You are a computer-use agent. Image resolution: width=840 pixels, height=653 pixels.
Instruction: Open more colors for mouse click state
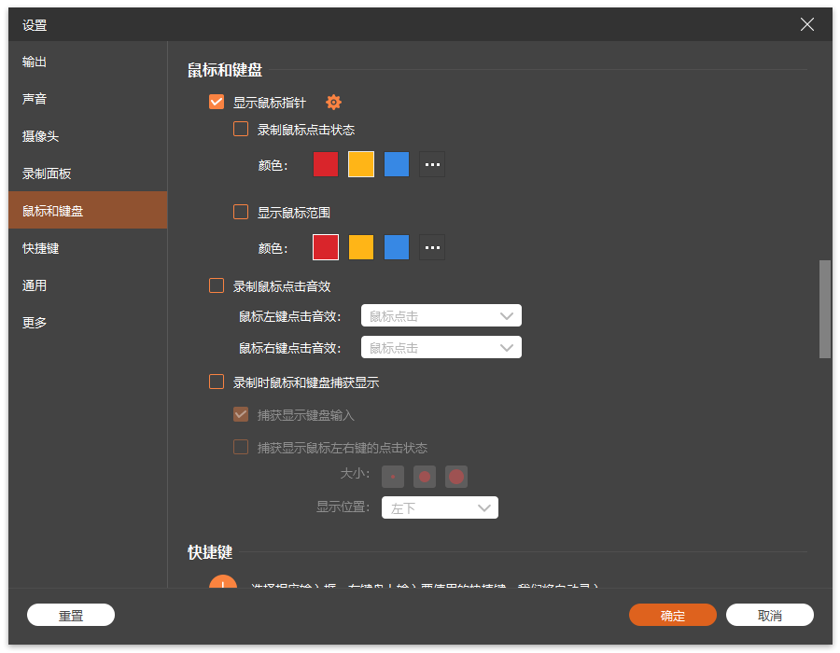pyautogui.click(x=432, y=164)
